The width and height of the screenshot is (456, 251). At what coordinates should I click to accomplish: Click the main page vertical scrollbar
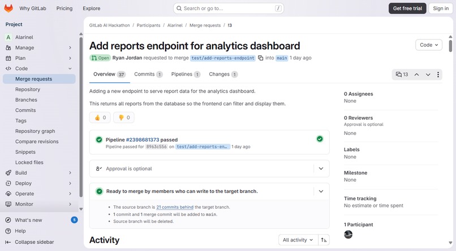[450, 46]
